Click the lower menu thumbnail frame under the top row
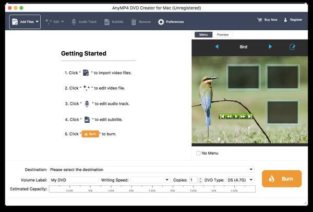This screenshot has height=212, width=313. (282, 112)
